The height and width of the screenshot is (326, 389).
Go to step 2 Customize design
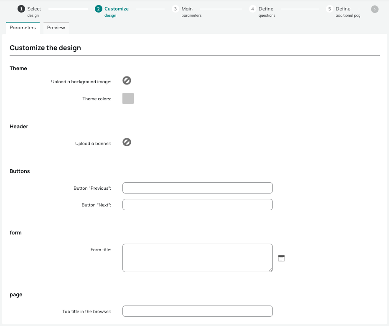(x=112, y=11)
